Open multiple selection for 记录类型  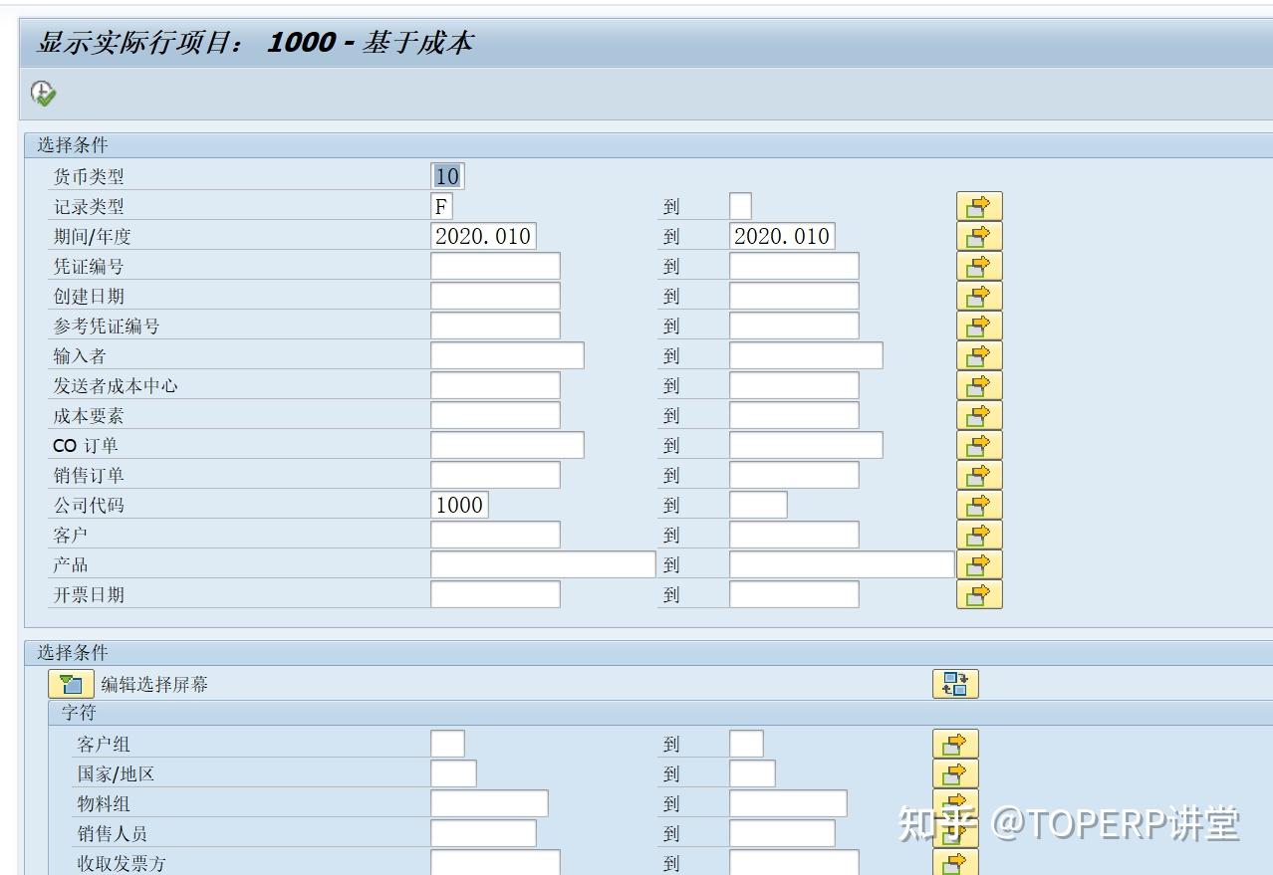pyautogui.click(x=977, y=206)
